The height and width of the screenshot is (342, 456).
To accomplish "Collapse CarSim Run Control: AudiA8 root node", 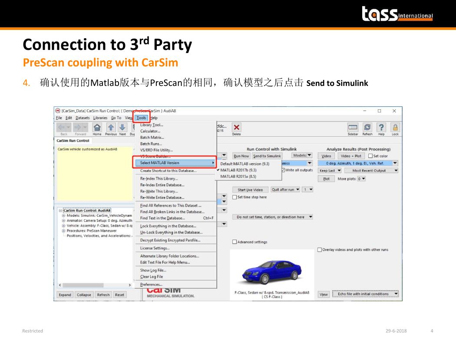I will pos(60,210).
